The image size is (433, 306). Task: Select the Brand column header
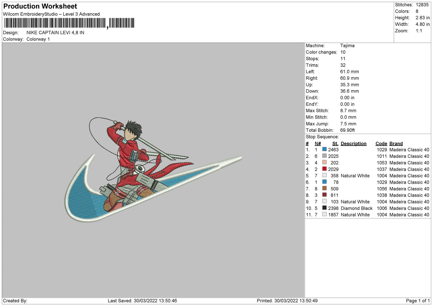click(396, 144)
